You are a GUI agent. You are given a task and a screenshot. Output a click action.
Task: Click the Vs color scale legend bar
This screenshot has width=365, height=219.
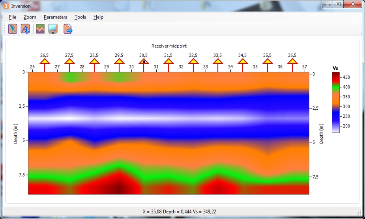tap(335, 102)
